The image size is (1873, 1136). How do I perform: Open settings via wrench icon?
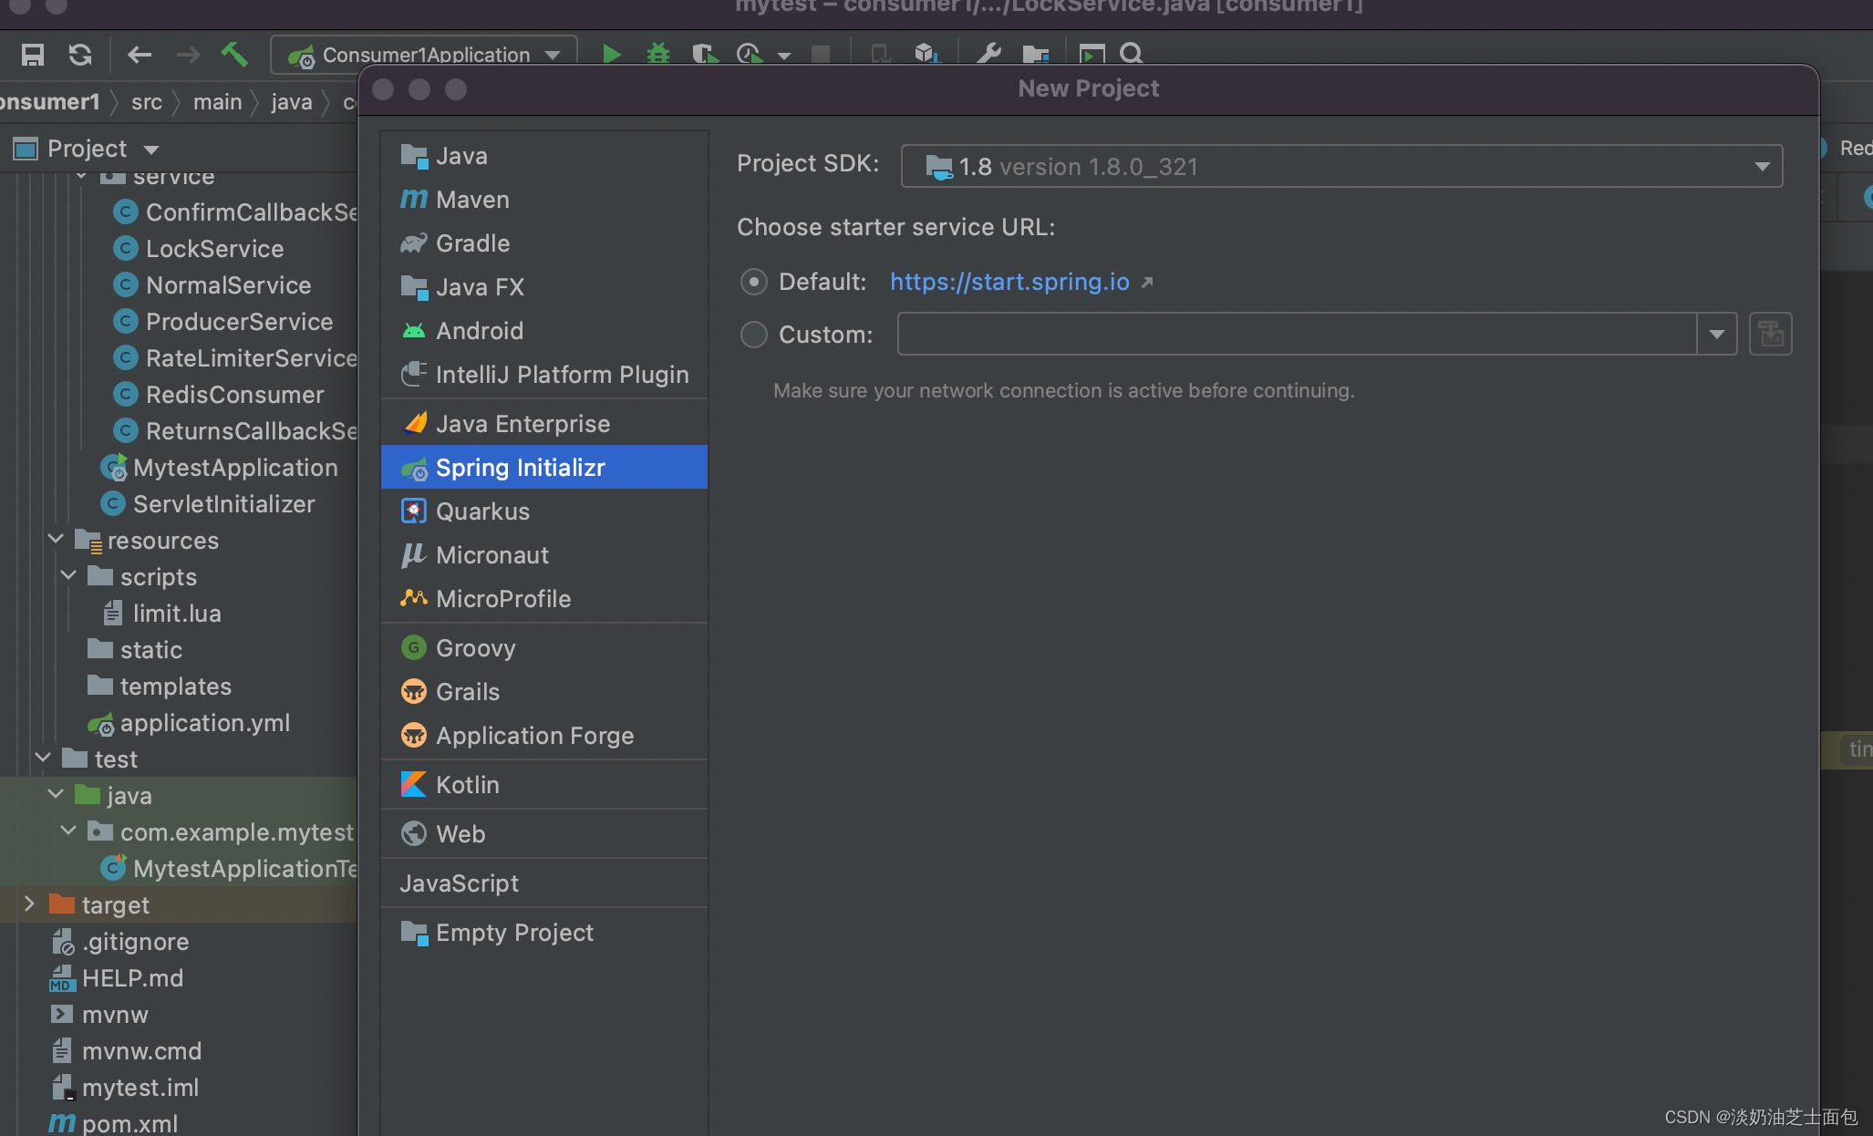pyautogui.click(x=988, y=55)
